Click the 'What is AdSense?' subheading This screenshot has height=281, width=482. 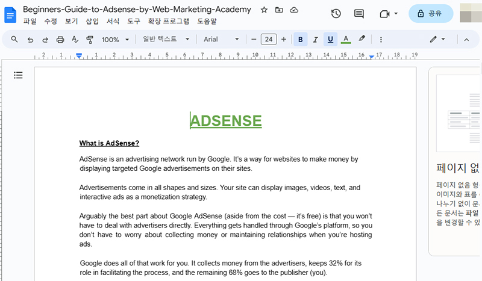[x=109, y=143]
